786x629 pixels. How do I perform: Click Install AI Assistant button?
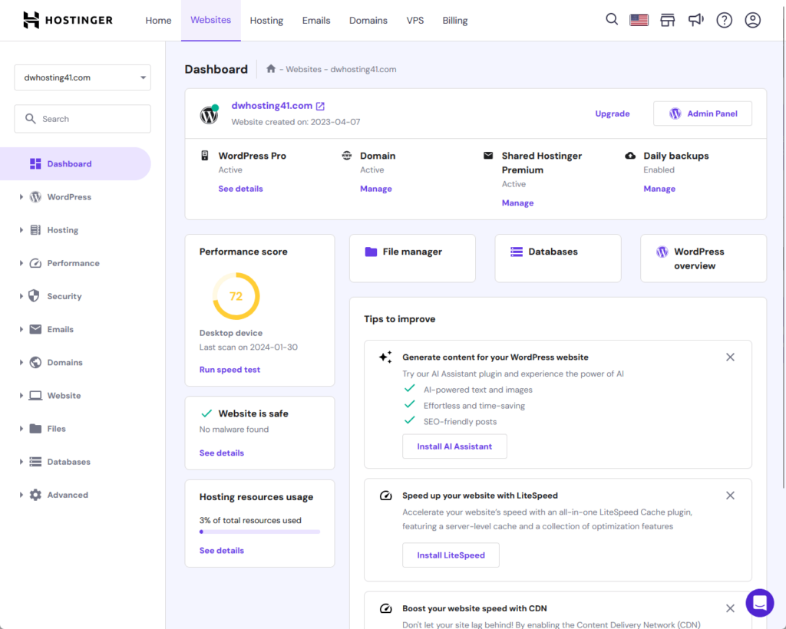coord(454,446)
